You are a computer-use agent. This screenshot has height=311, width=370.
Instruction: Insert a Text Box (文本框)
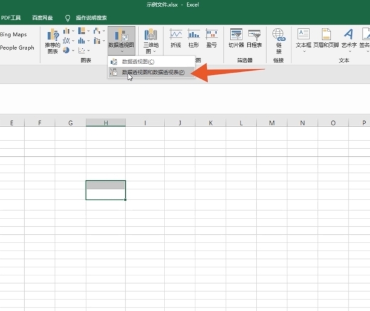coord(303,38)
